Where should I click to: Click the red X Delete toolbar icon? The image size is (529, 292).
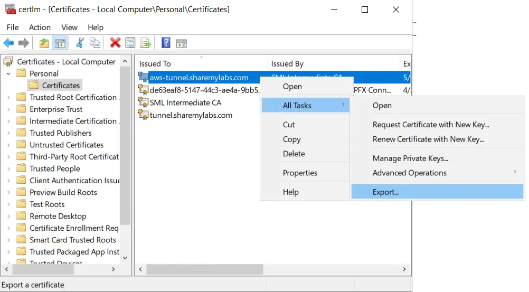[x=115, y=43]
